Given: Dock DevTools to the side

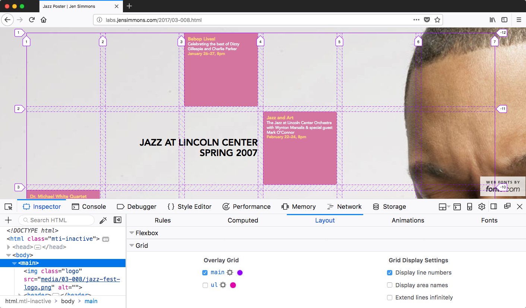Looking at the screenshot, I should 494,207.
